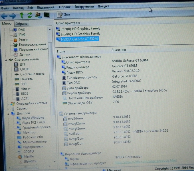Click the Back navigation arrow in toolbar
194x171 pixels.
coord(5,15)
